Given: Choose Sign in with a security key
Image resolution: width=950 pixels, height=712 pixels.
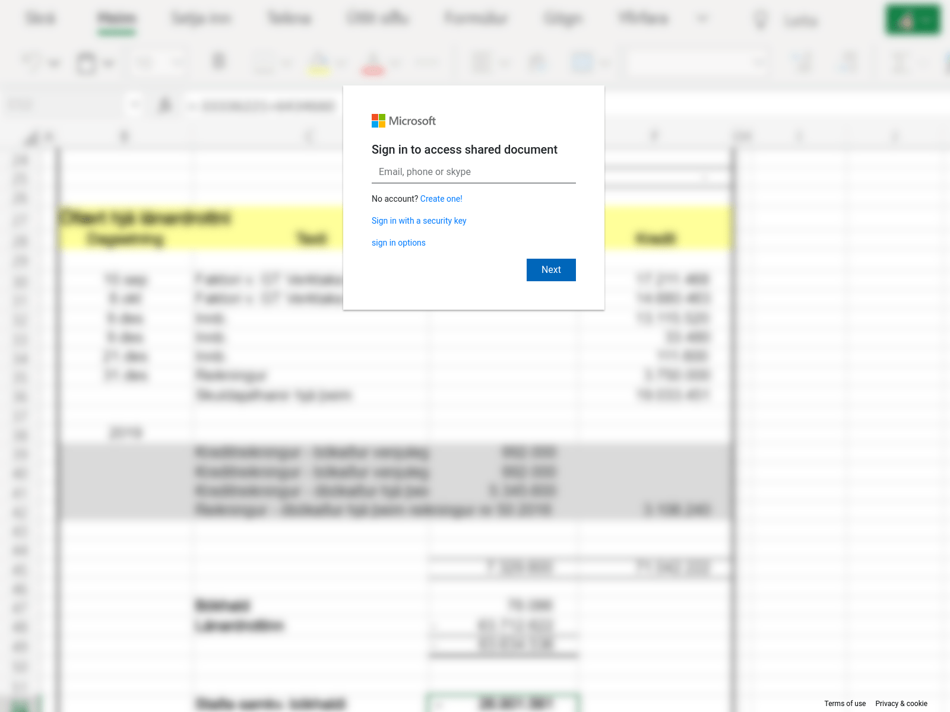Looking at the screenshot, I should [419, 221].
